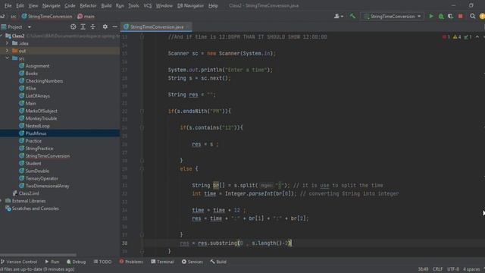The width and height of the screenshot is (485, 273).
Task: Click the 4 spaces indent setting
Action: click(471, 269)
